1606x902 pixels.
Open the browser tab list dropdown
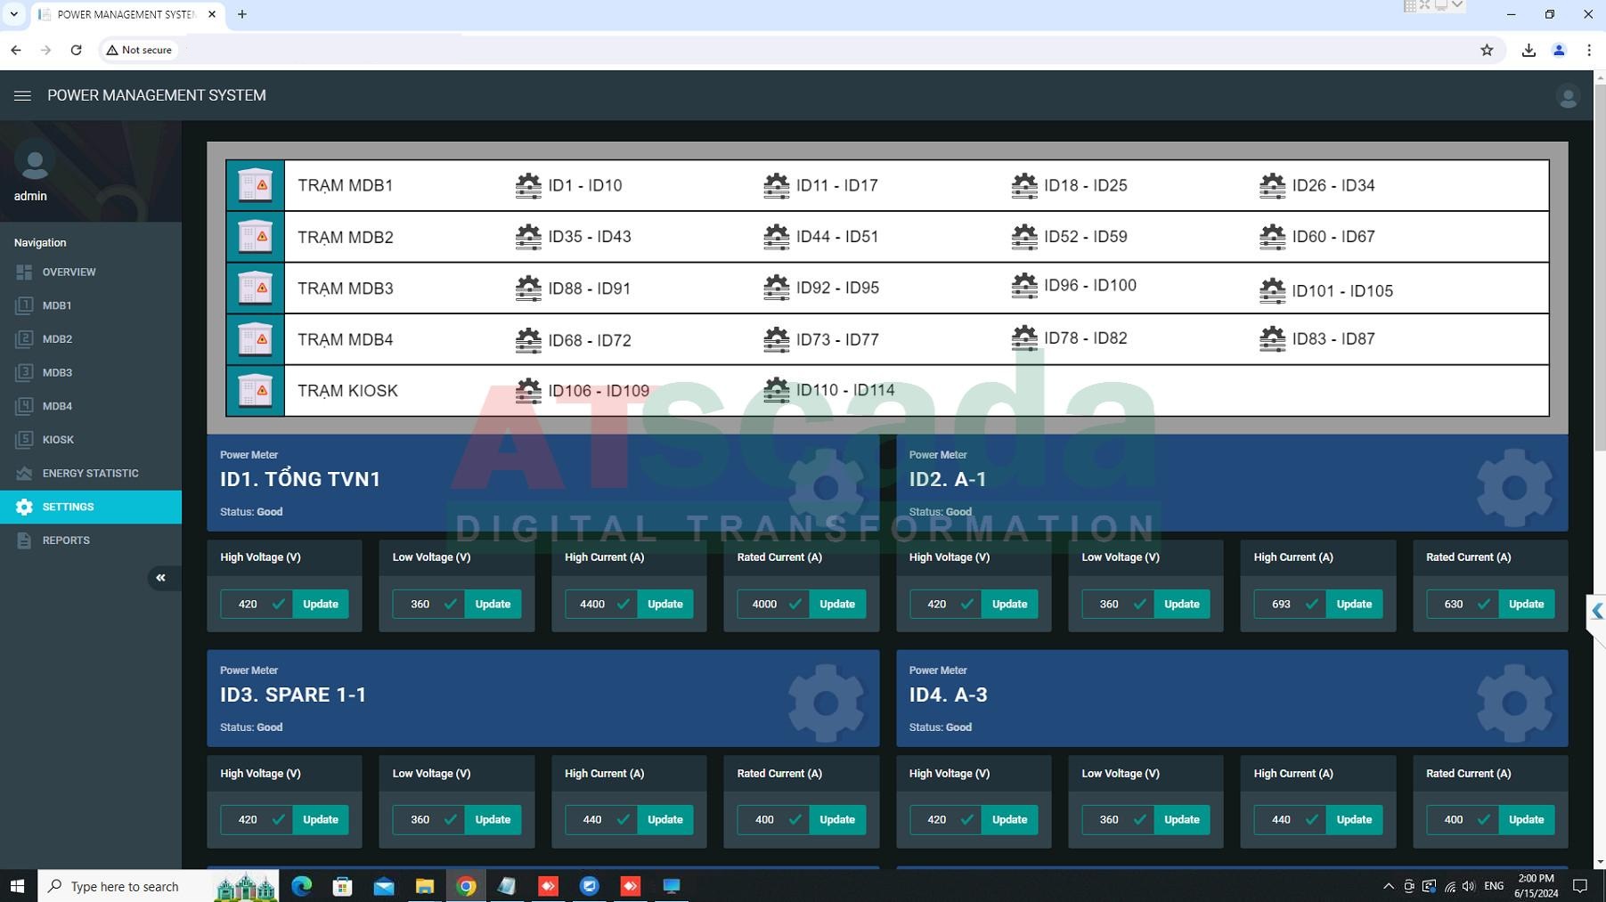pos(14,14)
